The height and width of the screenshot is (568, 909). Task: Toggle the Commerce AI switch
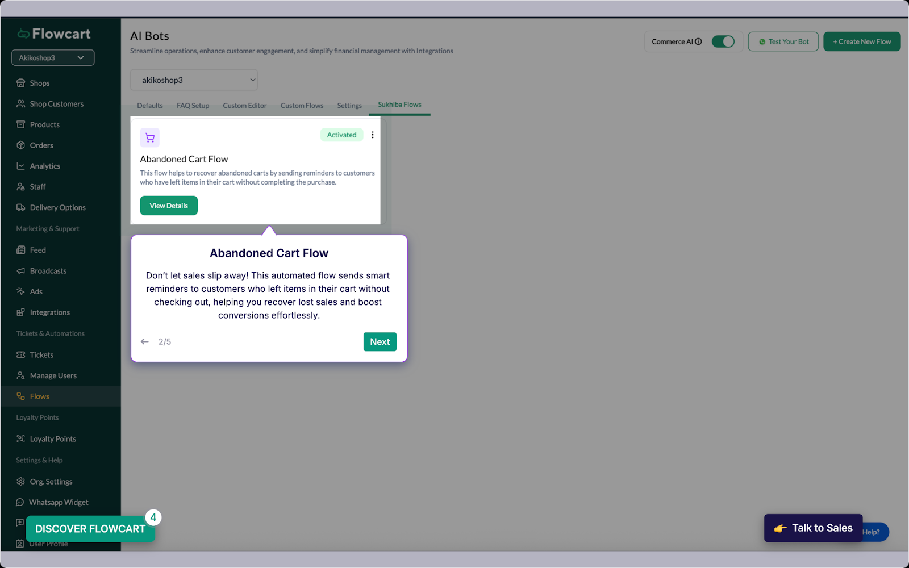click(723, 41)
